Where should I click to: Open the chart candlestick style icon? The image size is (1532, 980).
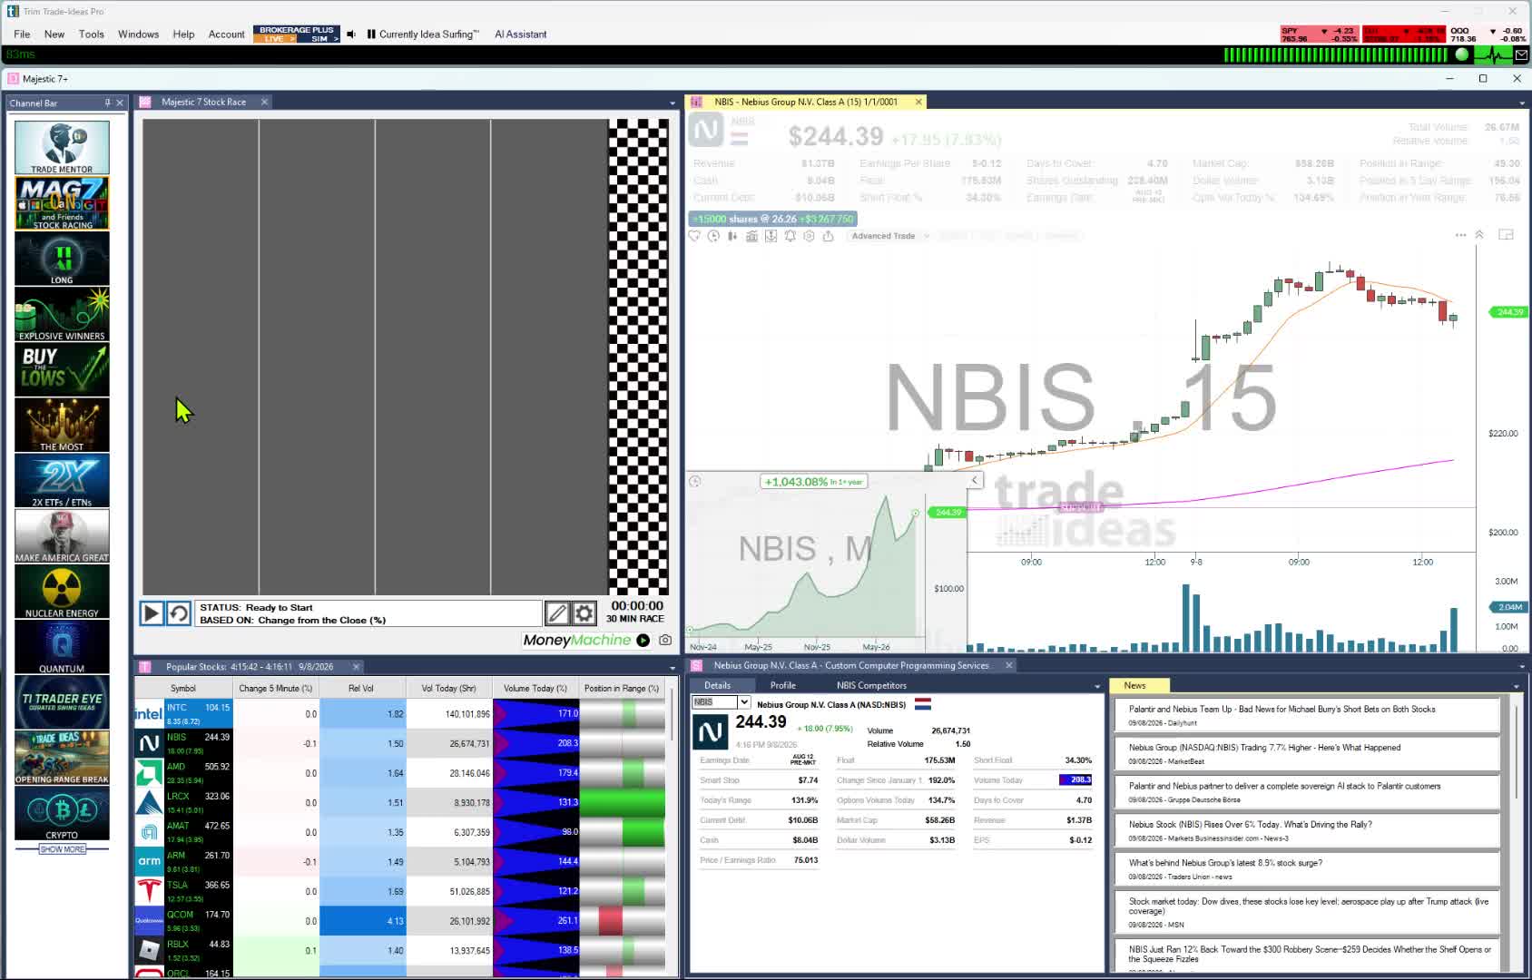tap(732, 236)
